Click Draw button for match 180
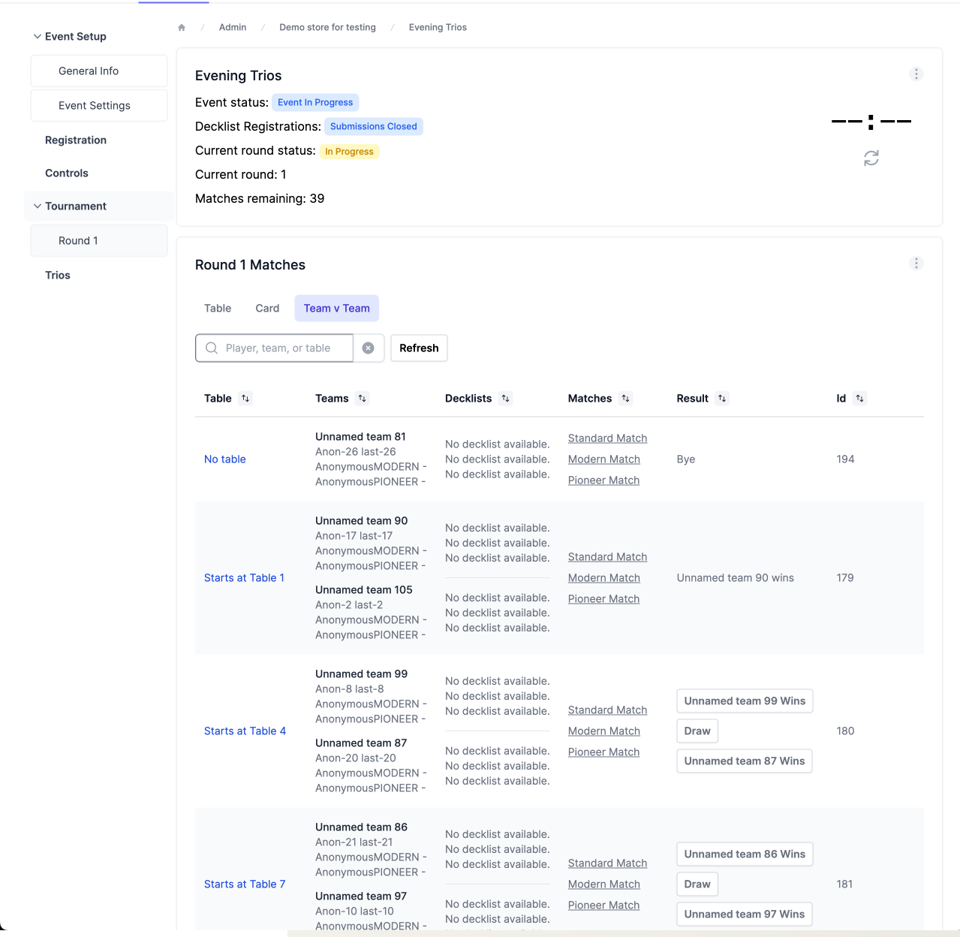 pos(697,731)
